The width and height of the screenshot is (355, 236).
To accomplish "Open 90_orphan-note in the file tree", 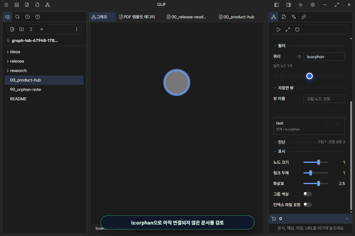I will pyautogui.click(x=44, y=89).
